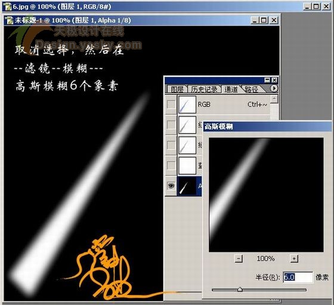Click the radius slider handle

240,289
